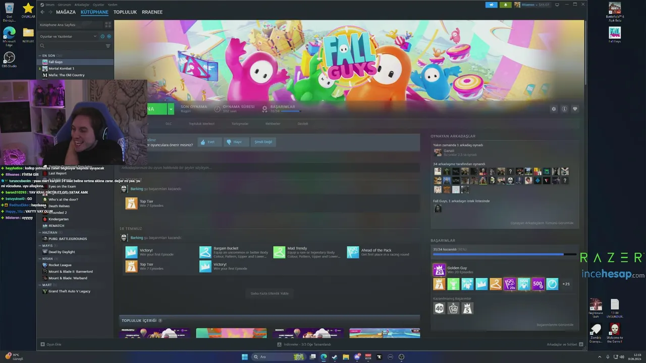The width and height of the screenshot is (646, 363).
Task: Open Steam from the Windows taskbar
Action: [335, 357]
